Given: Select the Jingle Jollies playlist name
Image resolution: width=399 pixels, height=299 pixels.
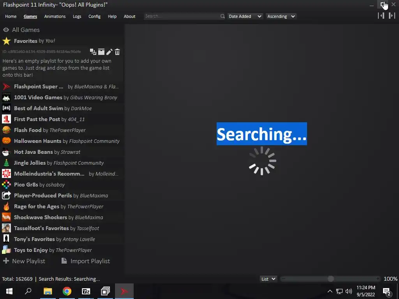Looking at the screenshot, I should [30, 163].
